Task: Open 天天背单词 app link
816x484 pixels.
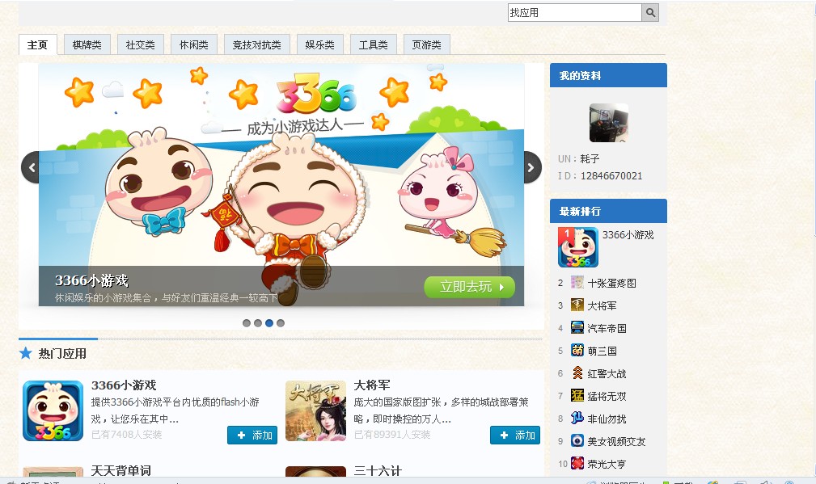Action: click(121, 470)
